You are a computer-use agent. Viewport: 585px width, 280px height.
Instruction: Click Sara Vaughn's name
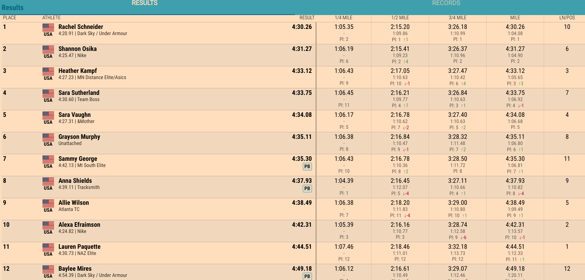tap(75, 115)
